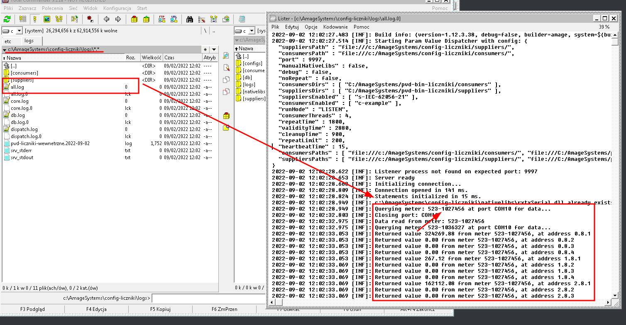The height and width of the screenshot is (325, 626).
Task: Toggle thumbnail view mode in the toolbar
Action: (x=47, y=19)
